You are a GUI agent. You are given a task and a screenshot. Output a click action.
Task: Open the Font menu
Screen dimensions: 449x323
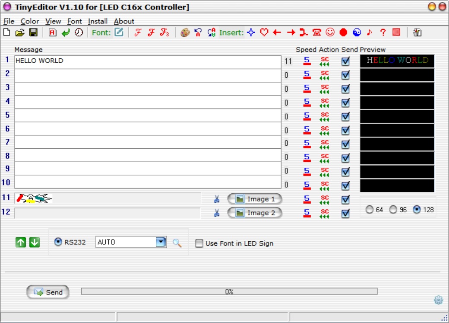[x=74, y=21]
